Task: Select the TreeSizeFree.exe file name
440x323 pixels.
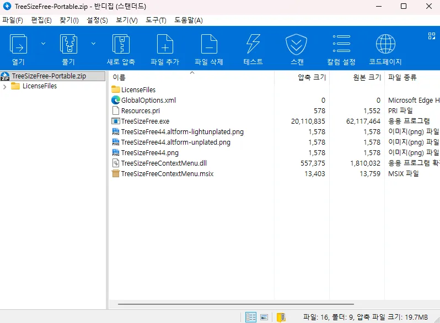Action: pos(145,121)
